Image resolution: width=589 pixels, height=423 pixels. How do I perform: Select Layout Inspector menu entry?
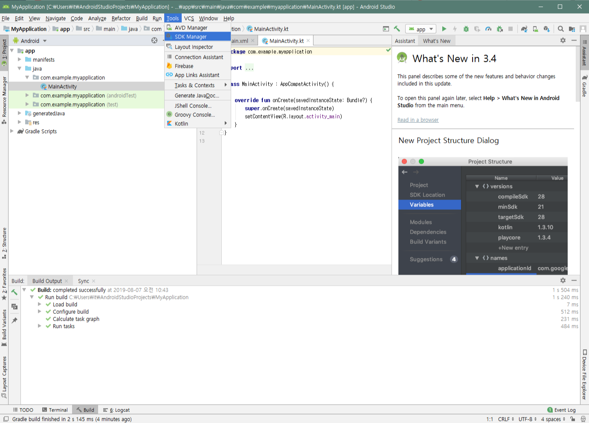click(197, 47)
